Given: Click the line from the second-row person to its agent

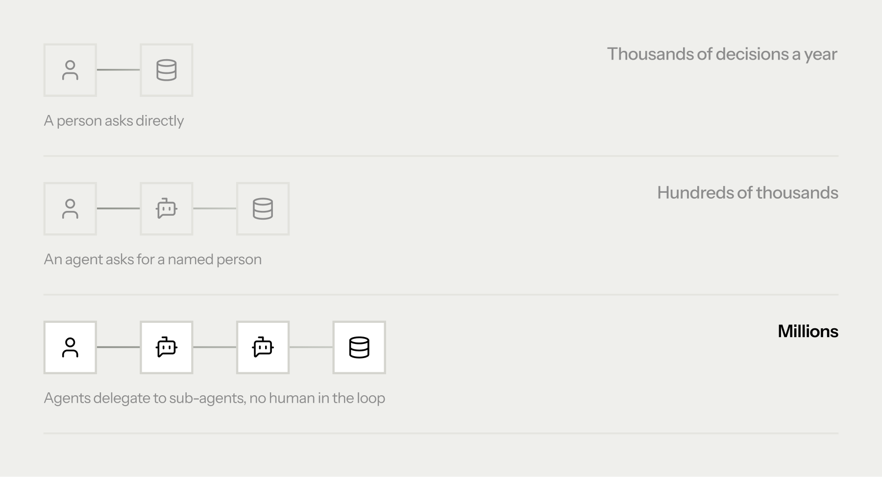Looking at the screenshot, I should (x=118, y=208).
